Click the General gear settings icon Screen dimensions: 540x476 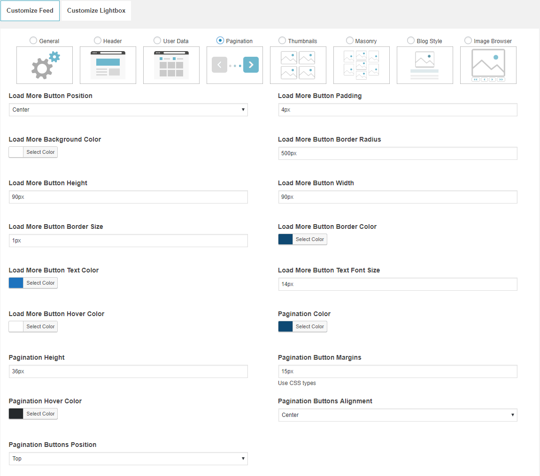(x=45, y=65)
